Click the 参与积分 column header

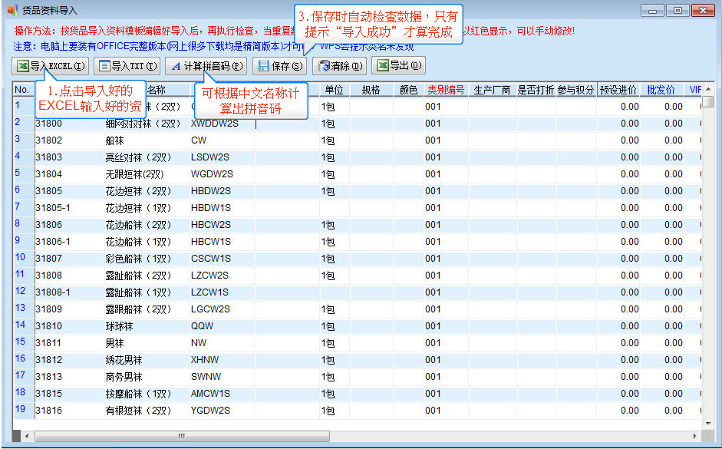point(575,90)
